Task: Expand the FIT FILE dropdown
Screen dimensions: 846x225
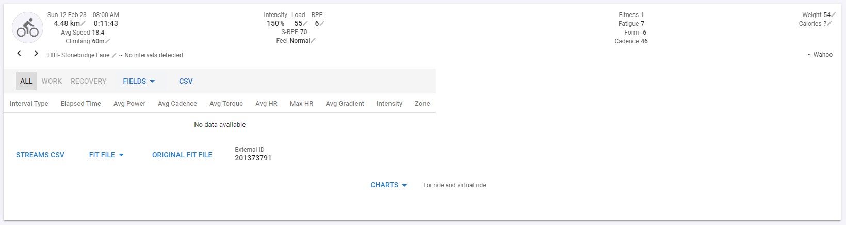Action: coord(106,155)
